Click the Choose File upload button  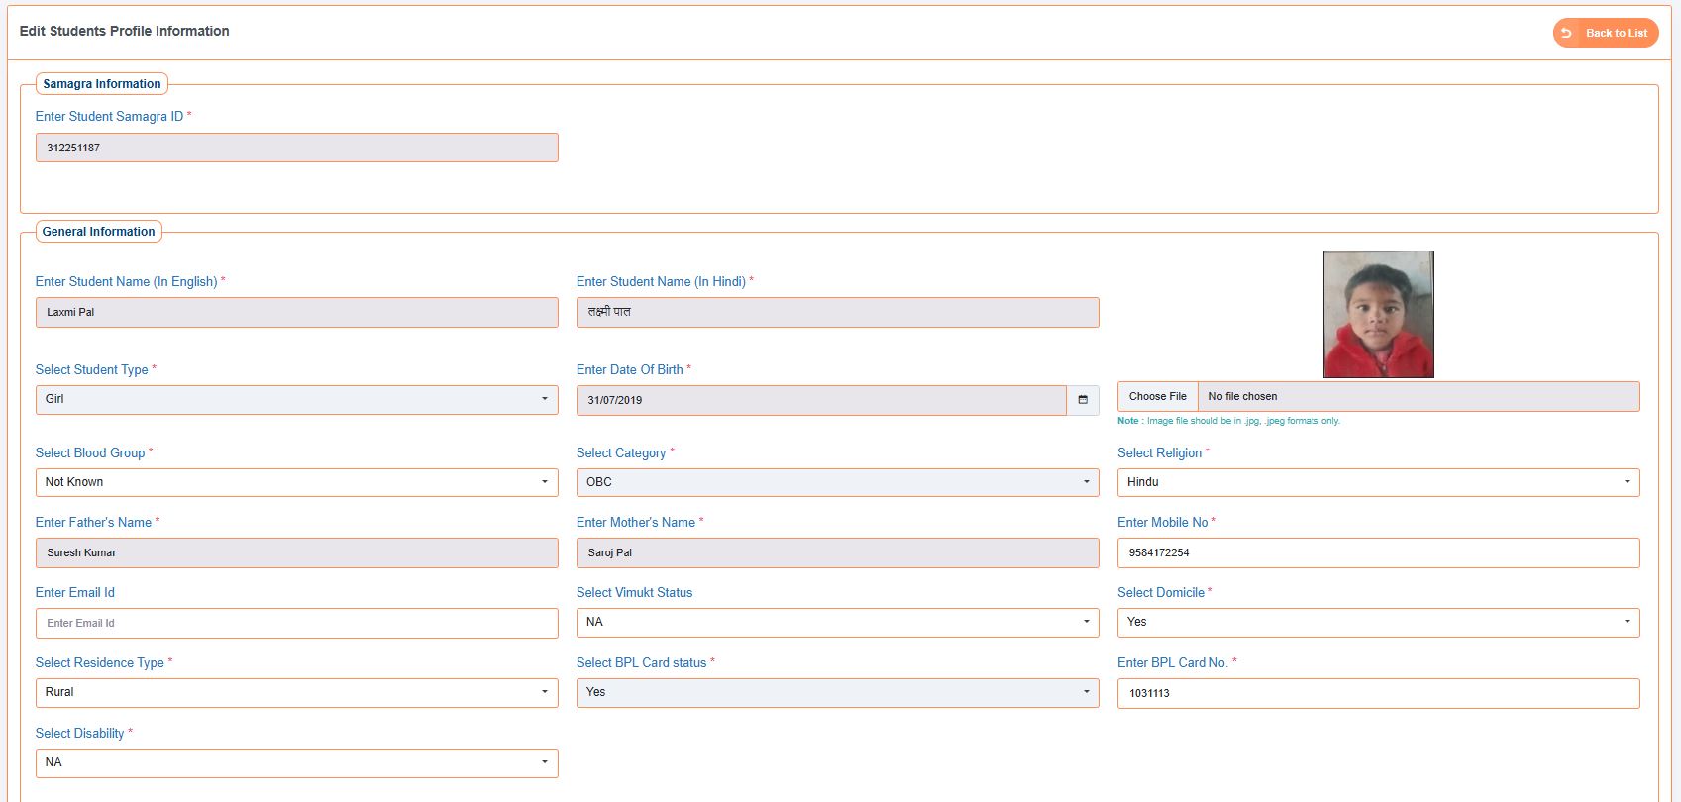coord(1157,396)
